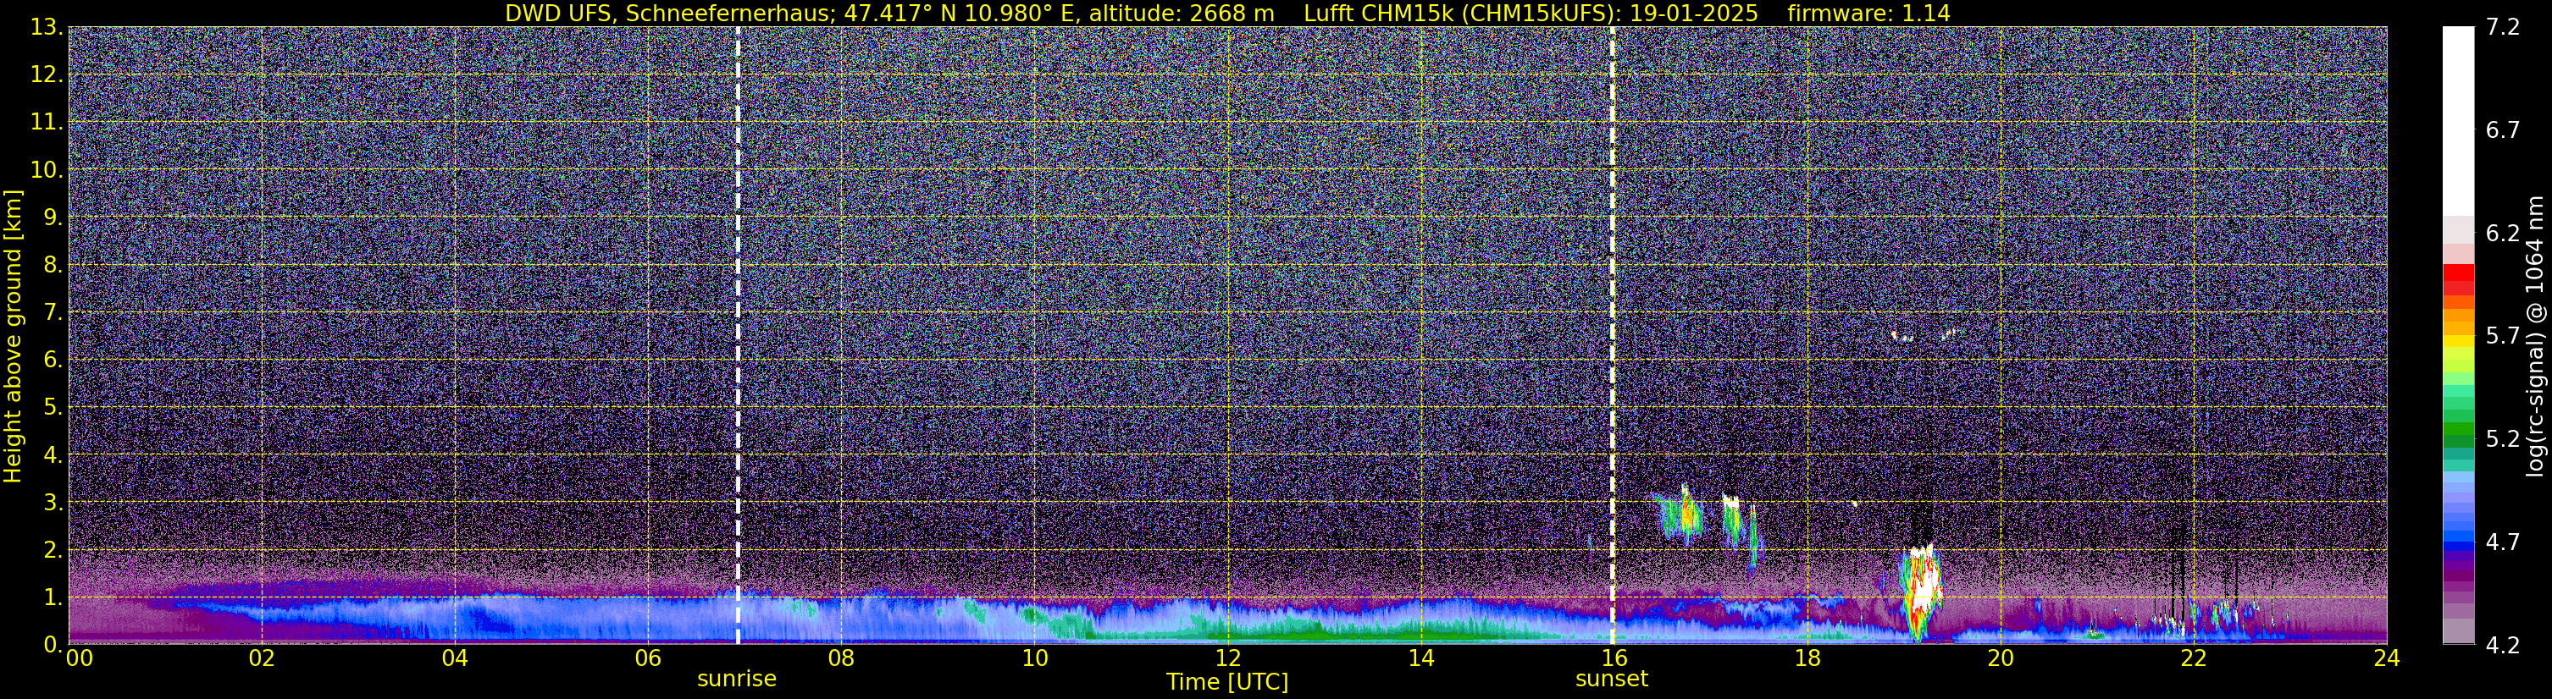This screenshot has width=2552, height=699.
Task: Click the time-axis tick label "08"
Action: (840, 658)
